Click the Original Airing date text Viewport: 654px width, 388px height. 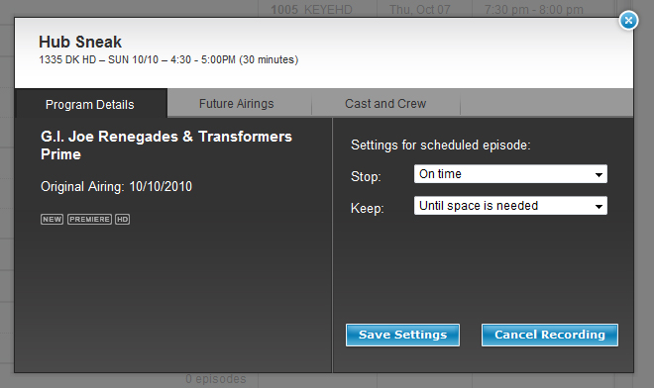(116, 186)
